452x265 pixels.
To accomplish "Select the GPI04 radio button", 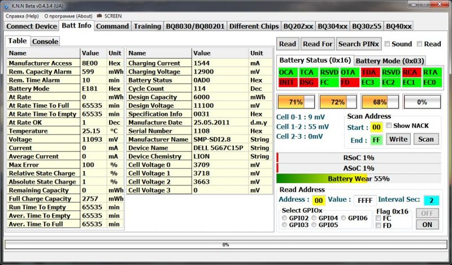I will click(314, 218).
